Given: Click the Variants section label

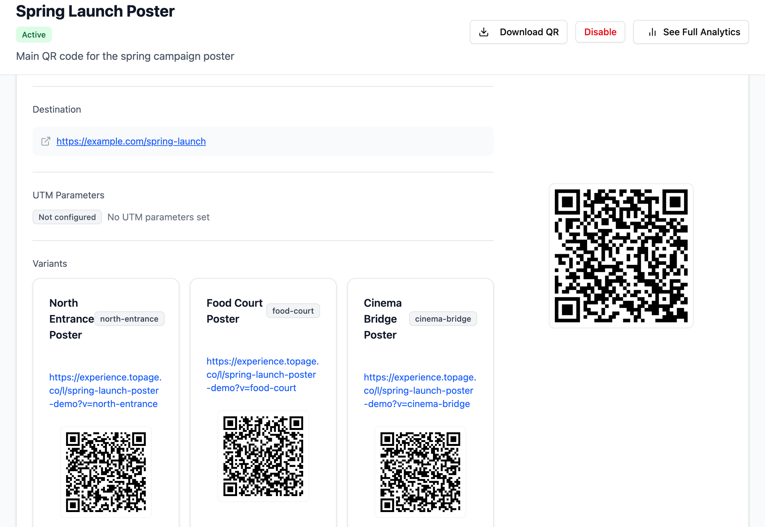Looking at the screenshot, I should click(50, 263).
